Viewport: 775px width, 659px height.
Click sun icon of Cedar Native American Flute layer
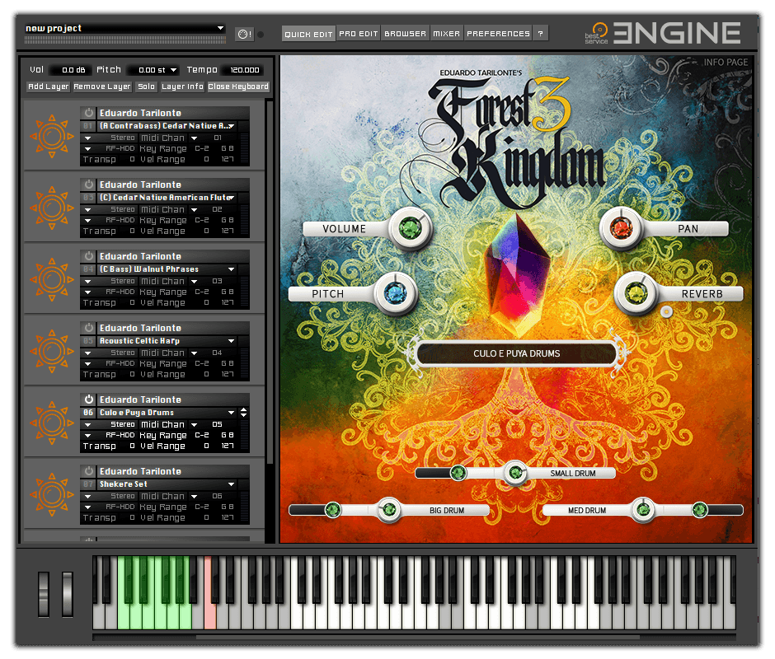coord(52,208)
